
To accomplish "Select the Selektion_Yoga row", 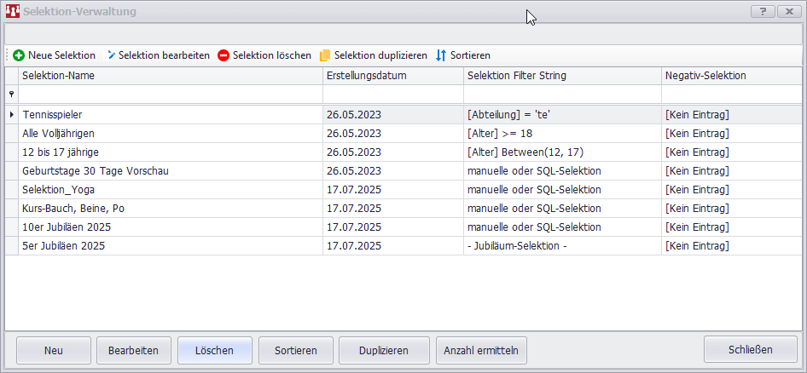I will 171,190.
